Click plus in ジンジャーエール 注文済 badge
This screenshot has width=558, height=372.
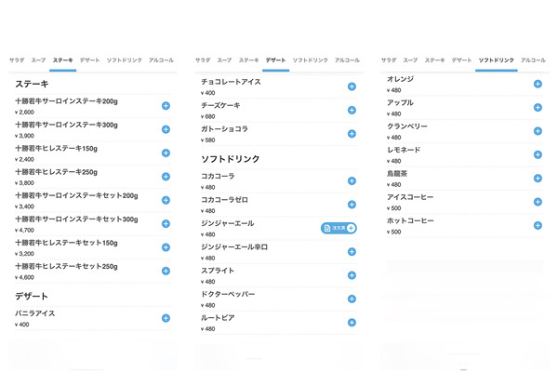pos(352,228)
